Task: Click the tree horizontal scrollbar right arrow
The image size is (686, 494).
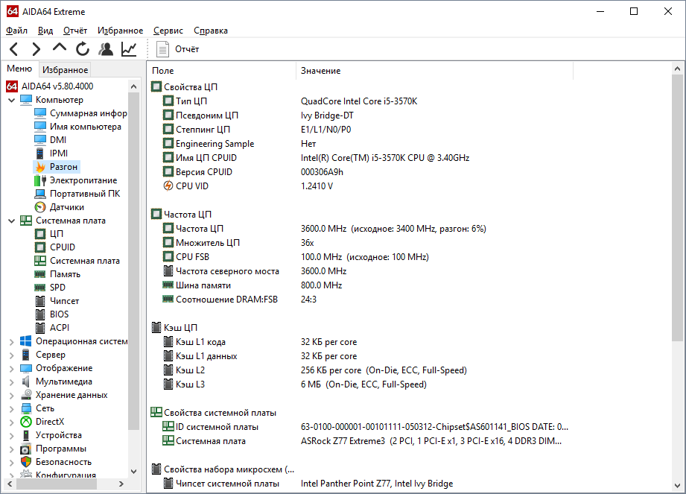Action: (121, 484)
